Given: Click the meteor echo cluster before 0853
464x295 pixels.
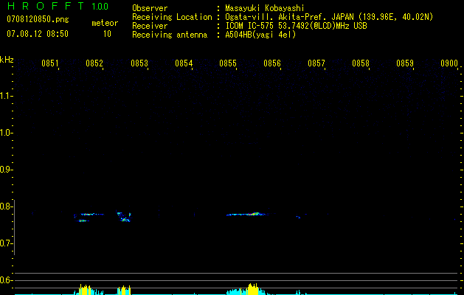Looking at the screenshot, I should 124,217.
